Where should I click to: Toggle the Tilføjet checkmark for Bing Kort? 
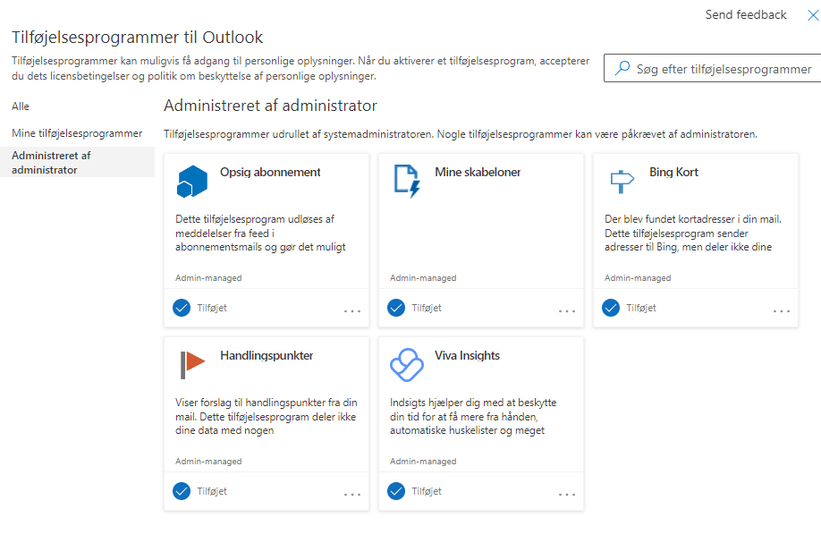coord(611,308)
